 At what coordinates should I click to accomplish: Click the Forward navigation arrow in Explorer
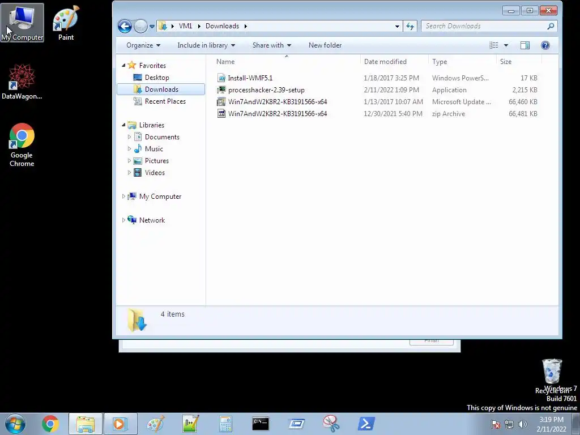[x=140, y=26]
